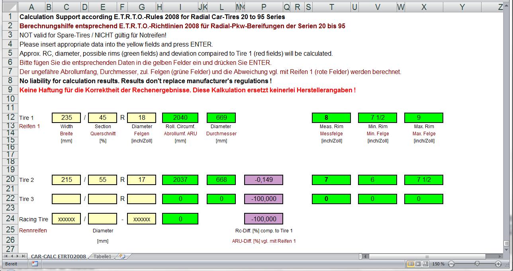
Task: Open the Tabelle1 sheet tab
Action: point(102,257)
